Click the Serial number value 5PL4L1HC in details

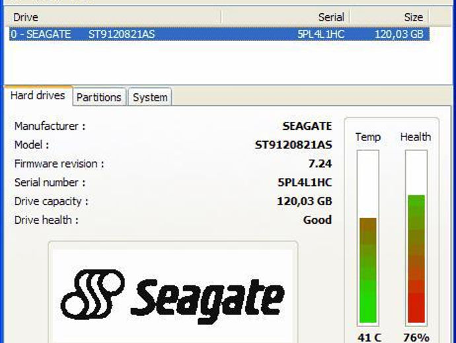point(305,183)
